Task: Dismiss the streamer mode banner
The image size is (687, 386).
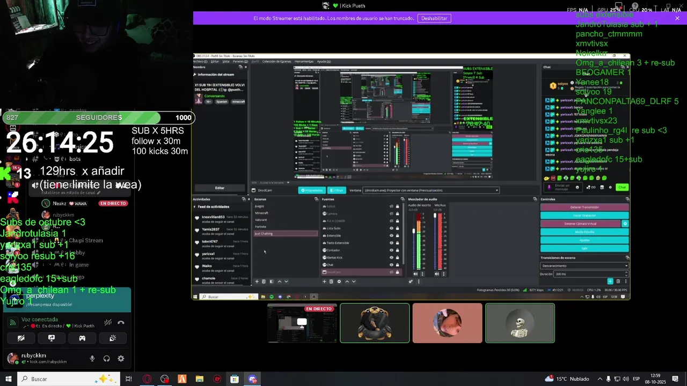Action: (x=677, y=18)
